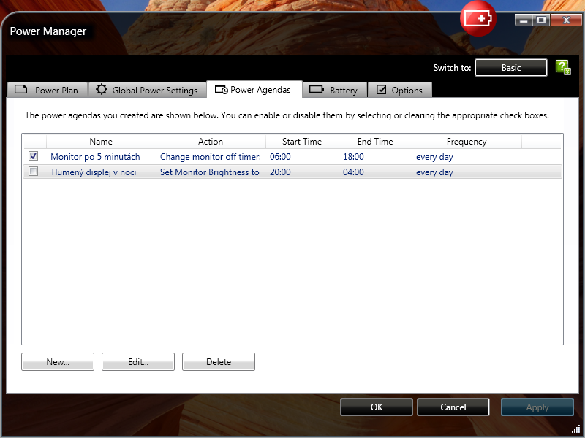Cancel and discard changes
The width and height of the screenshot is (585, 438).
pyautogui.click(x=453, y=407)
